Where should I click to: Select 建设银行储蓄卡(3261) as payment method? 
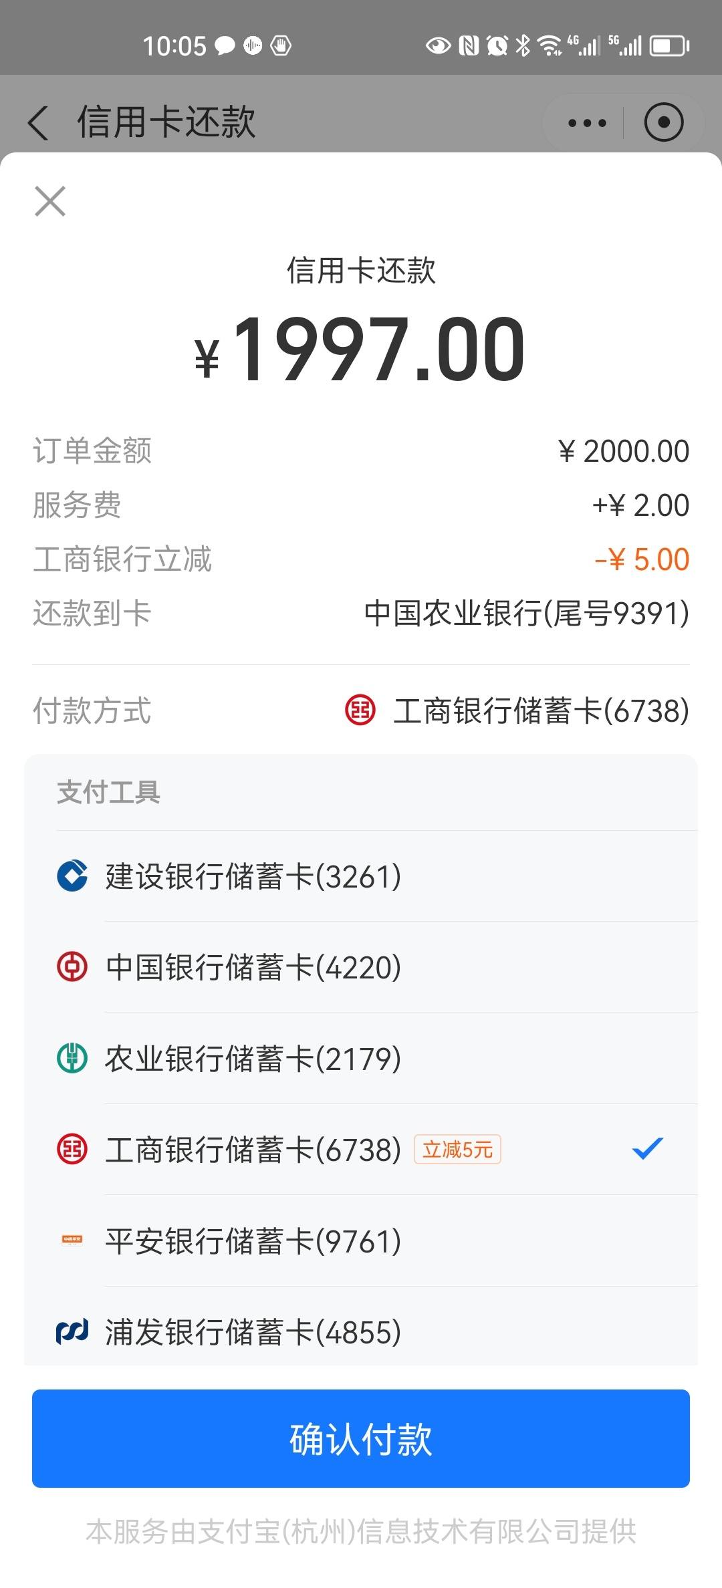click(361, 876)
